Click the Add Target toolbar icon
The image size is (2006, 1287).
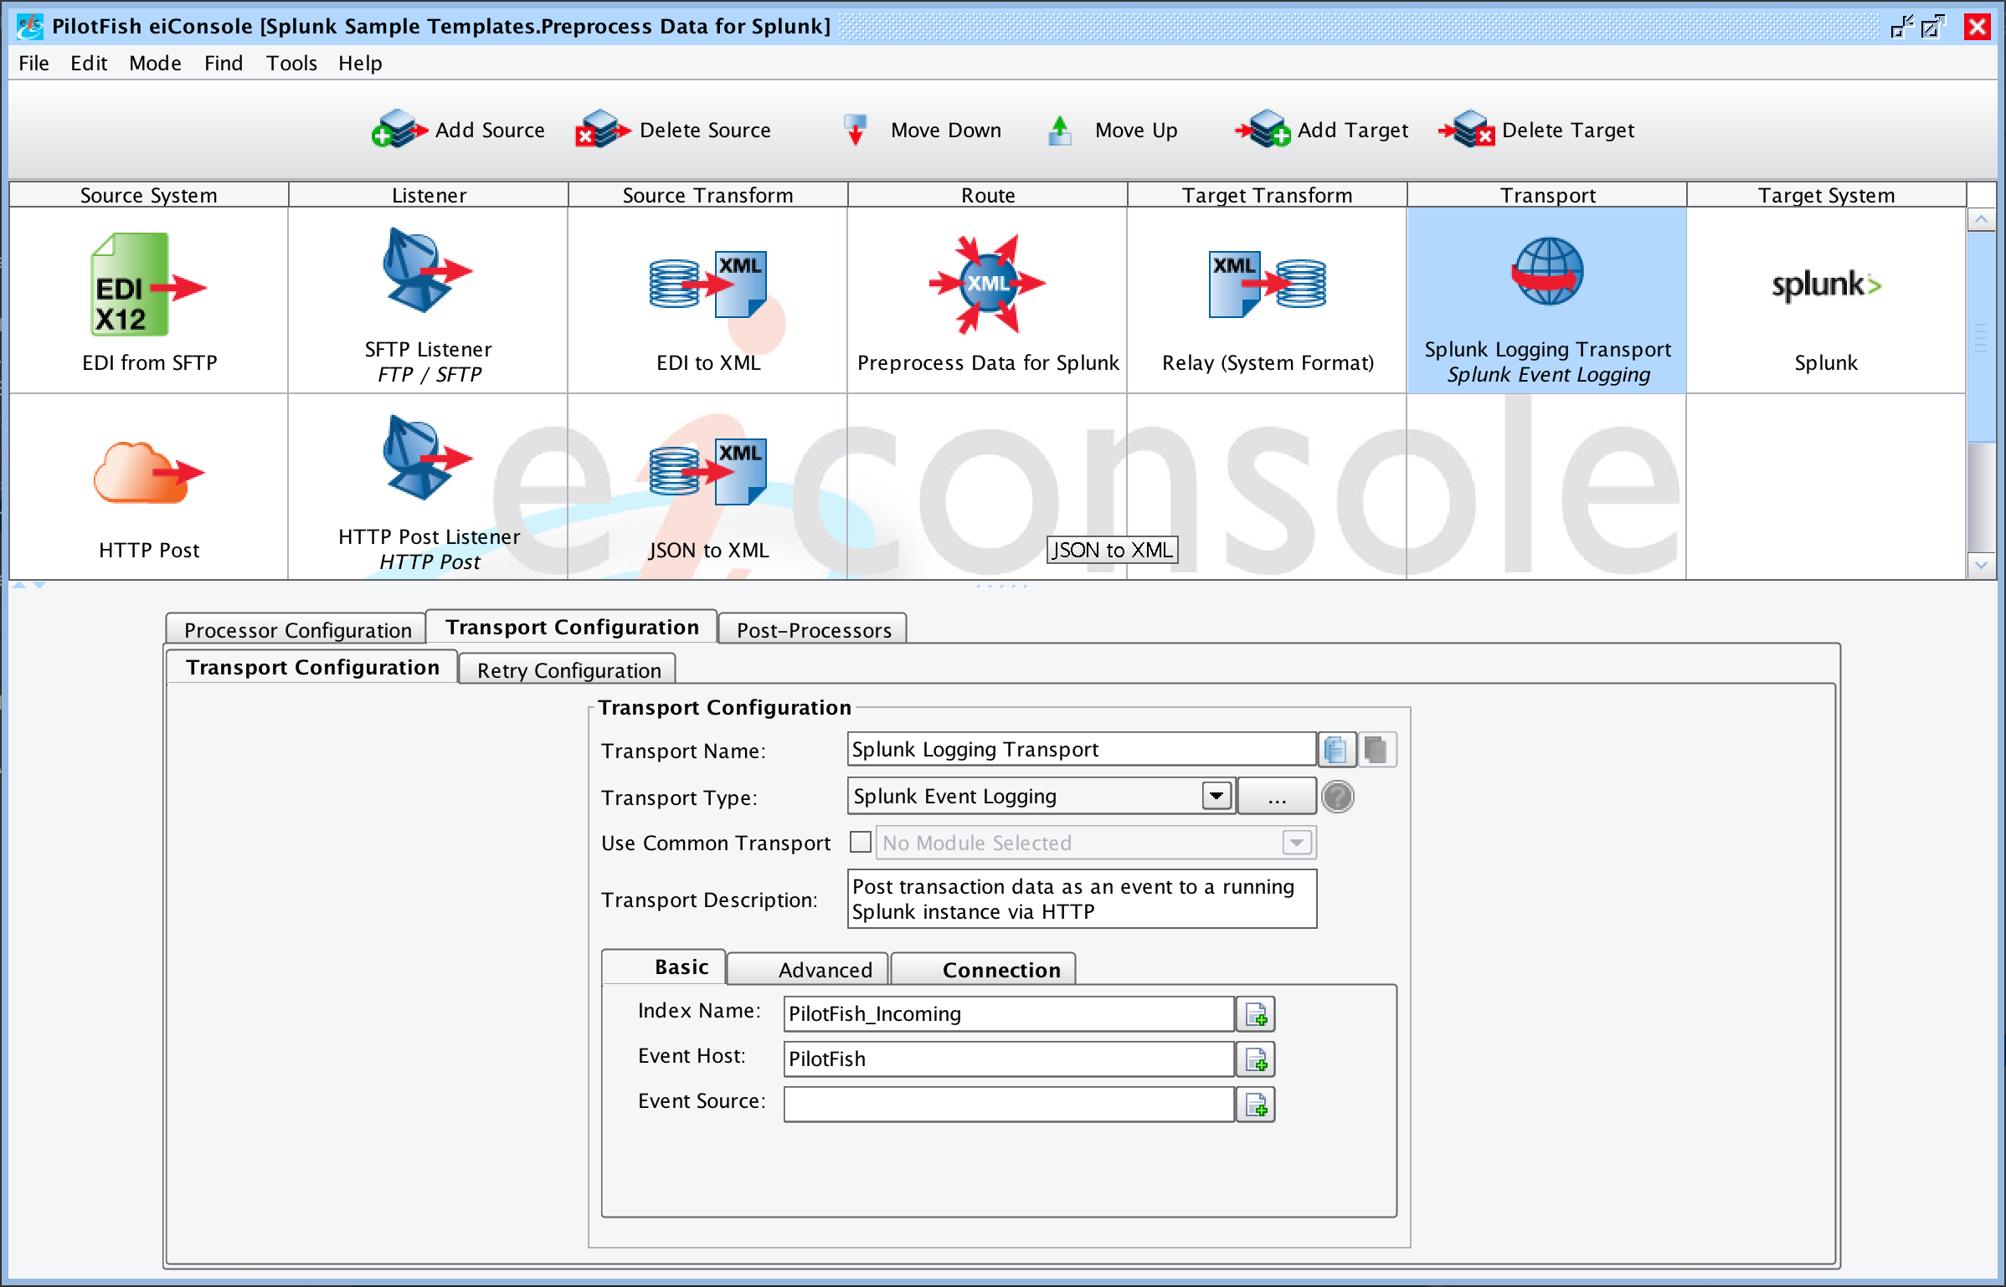click(1263, 130)
